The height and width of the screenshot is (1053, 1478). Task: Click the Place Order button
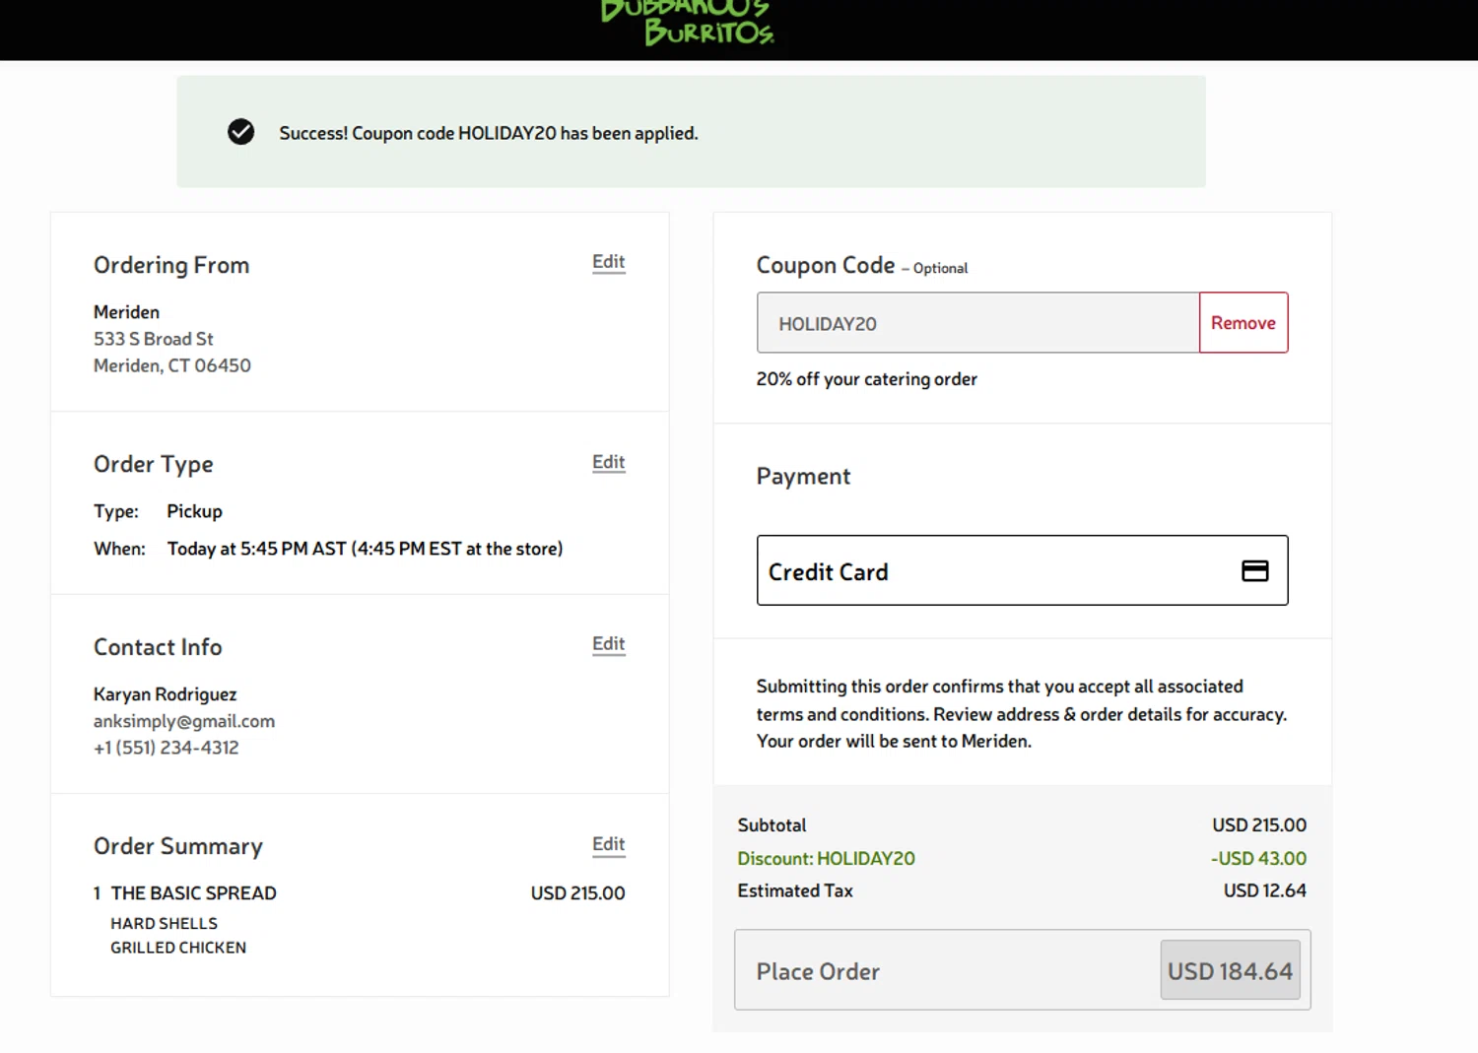[x=1022, y=970]
